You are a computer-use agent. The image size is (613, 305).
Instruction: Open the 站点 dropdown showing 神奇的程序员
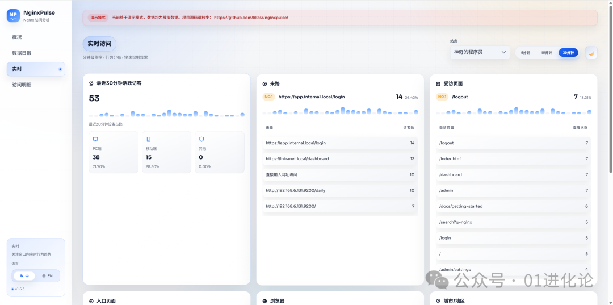click(480, 52)
